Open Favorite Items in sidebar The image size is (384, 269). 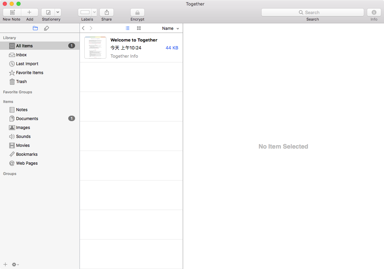point(40,72)
